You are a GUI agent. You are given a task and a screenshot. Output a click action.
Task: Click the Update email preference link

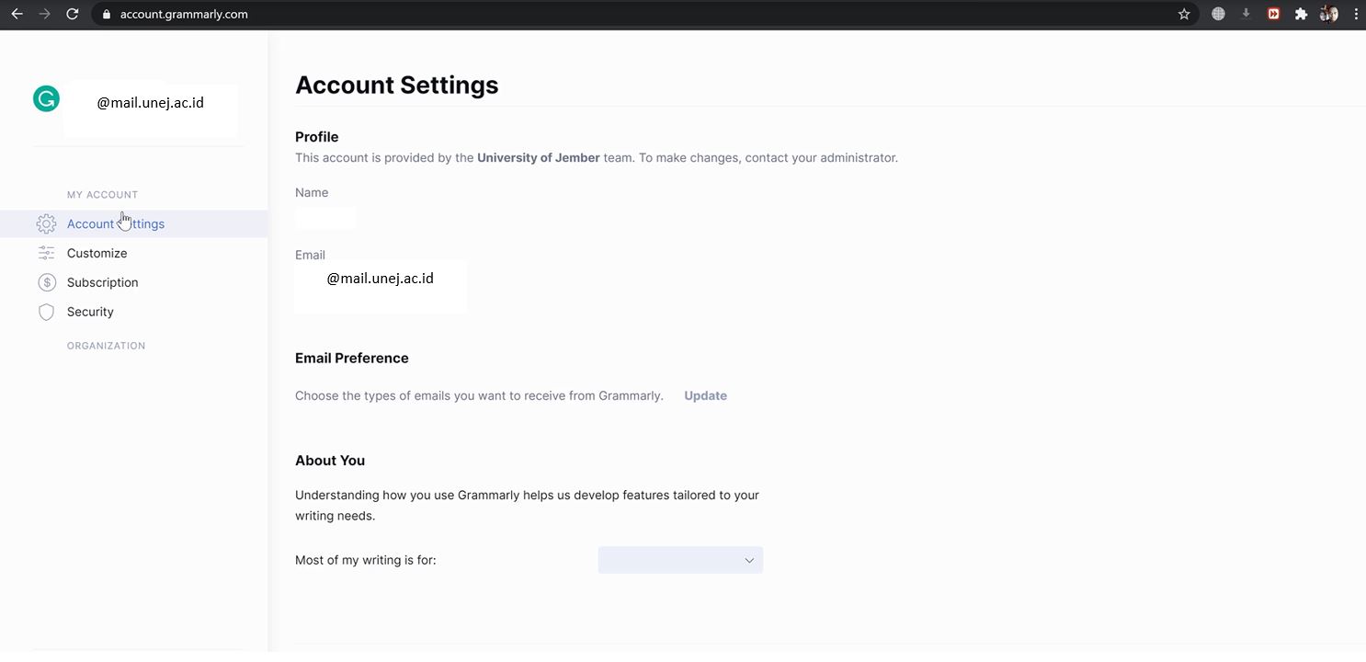point(705,395)
